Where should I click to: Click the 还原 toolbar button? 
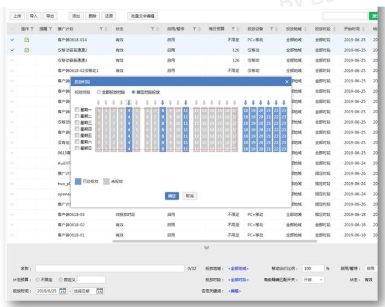pos(109,16)
